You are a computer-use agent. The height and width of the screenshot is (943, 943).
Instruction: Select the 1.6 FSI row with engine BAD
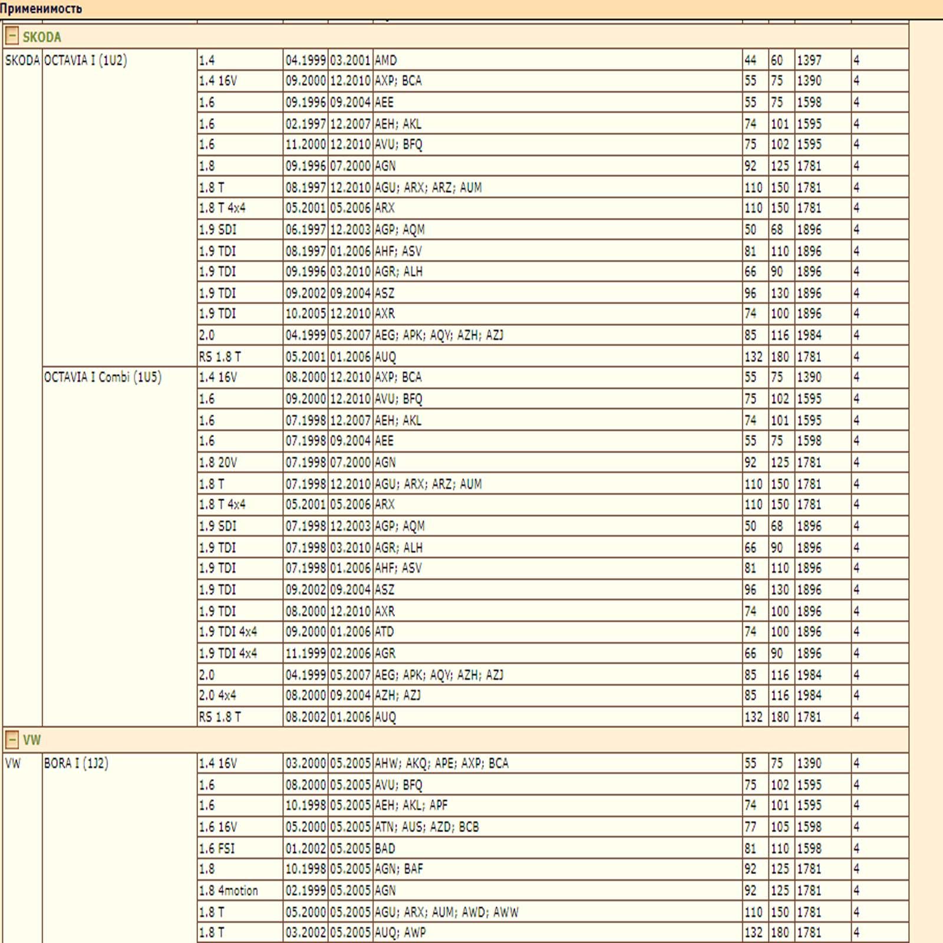pyautogui.click(x=553, y=849)
